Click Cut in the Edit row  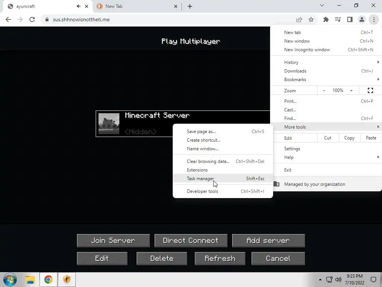click(x=328, y=138)
